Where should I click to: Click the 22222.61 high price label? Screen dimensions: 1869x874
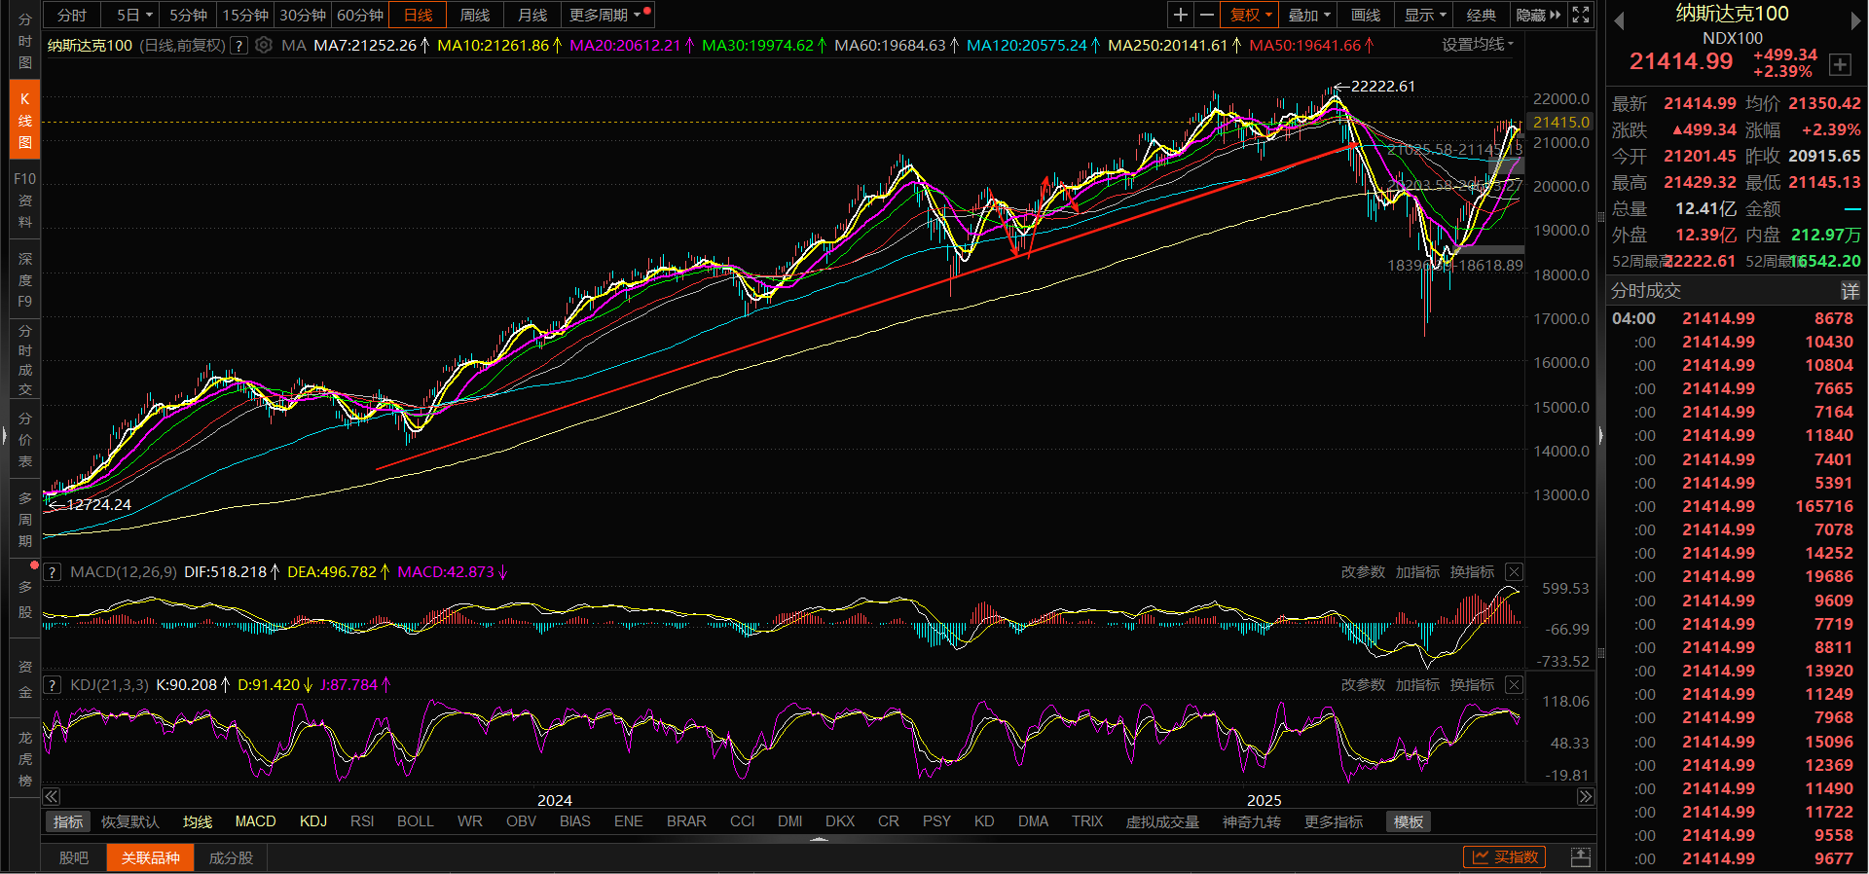[1382, 87]
